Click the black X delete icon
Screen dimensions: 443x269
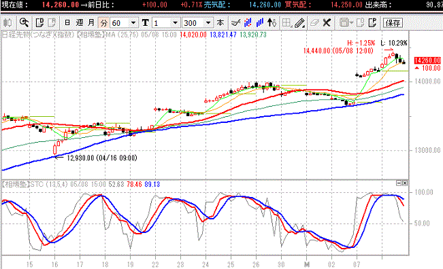coord(327,22)
